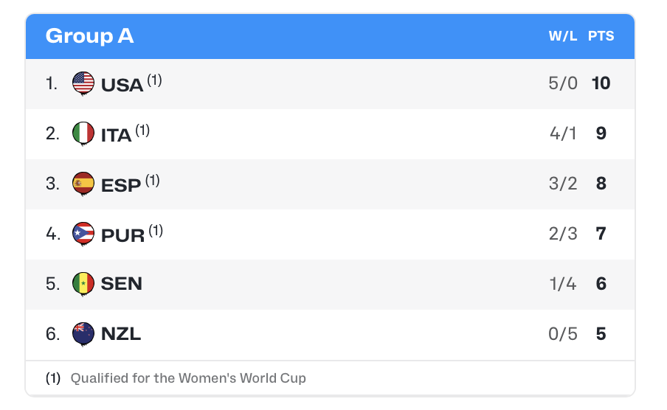Viewport: 667px width, 410px height.
Task: Click New Zealand's 0/5 record
Action: click(x=562, y=334)
